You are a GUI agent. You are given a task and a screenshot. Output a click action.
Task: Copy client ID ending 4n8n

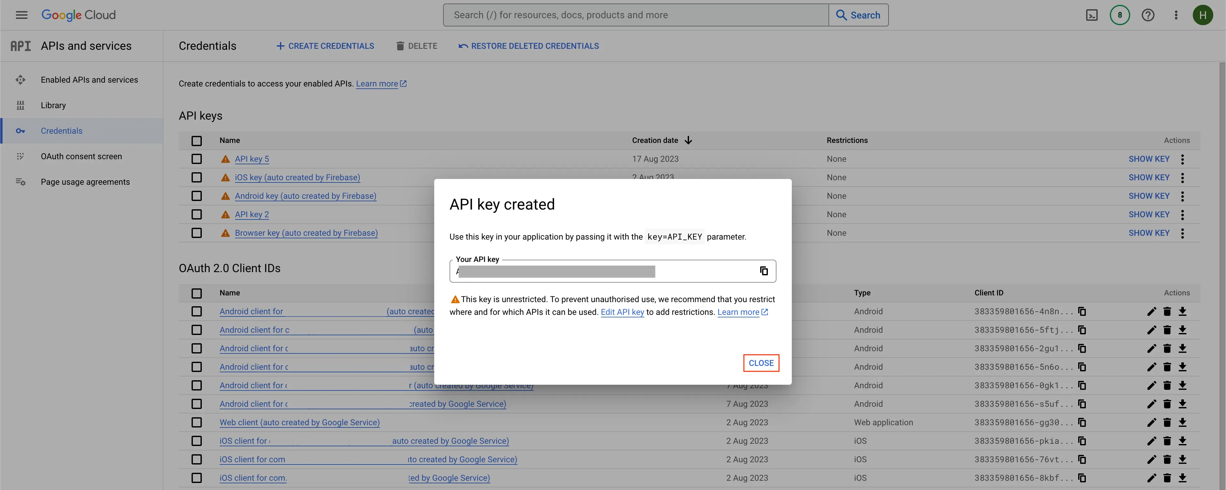(x=1082, y=311)
